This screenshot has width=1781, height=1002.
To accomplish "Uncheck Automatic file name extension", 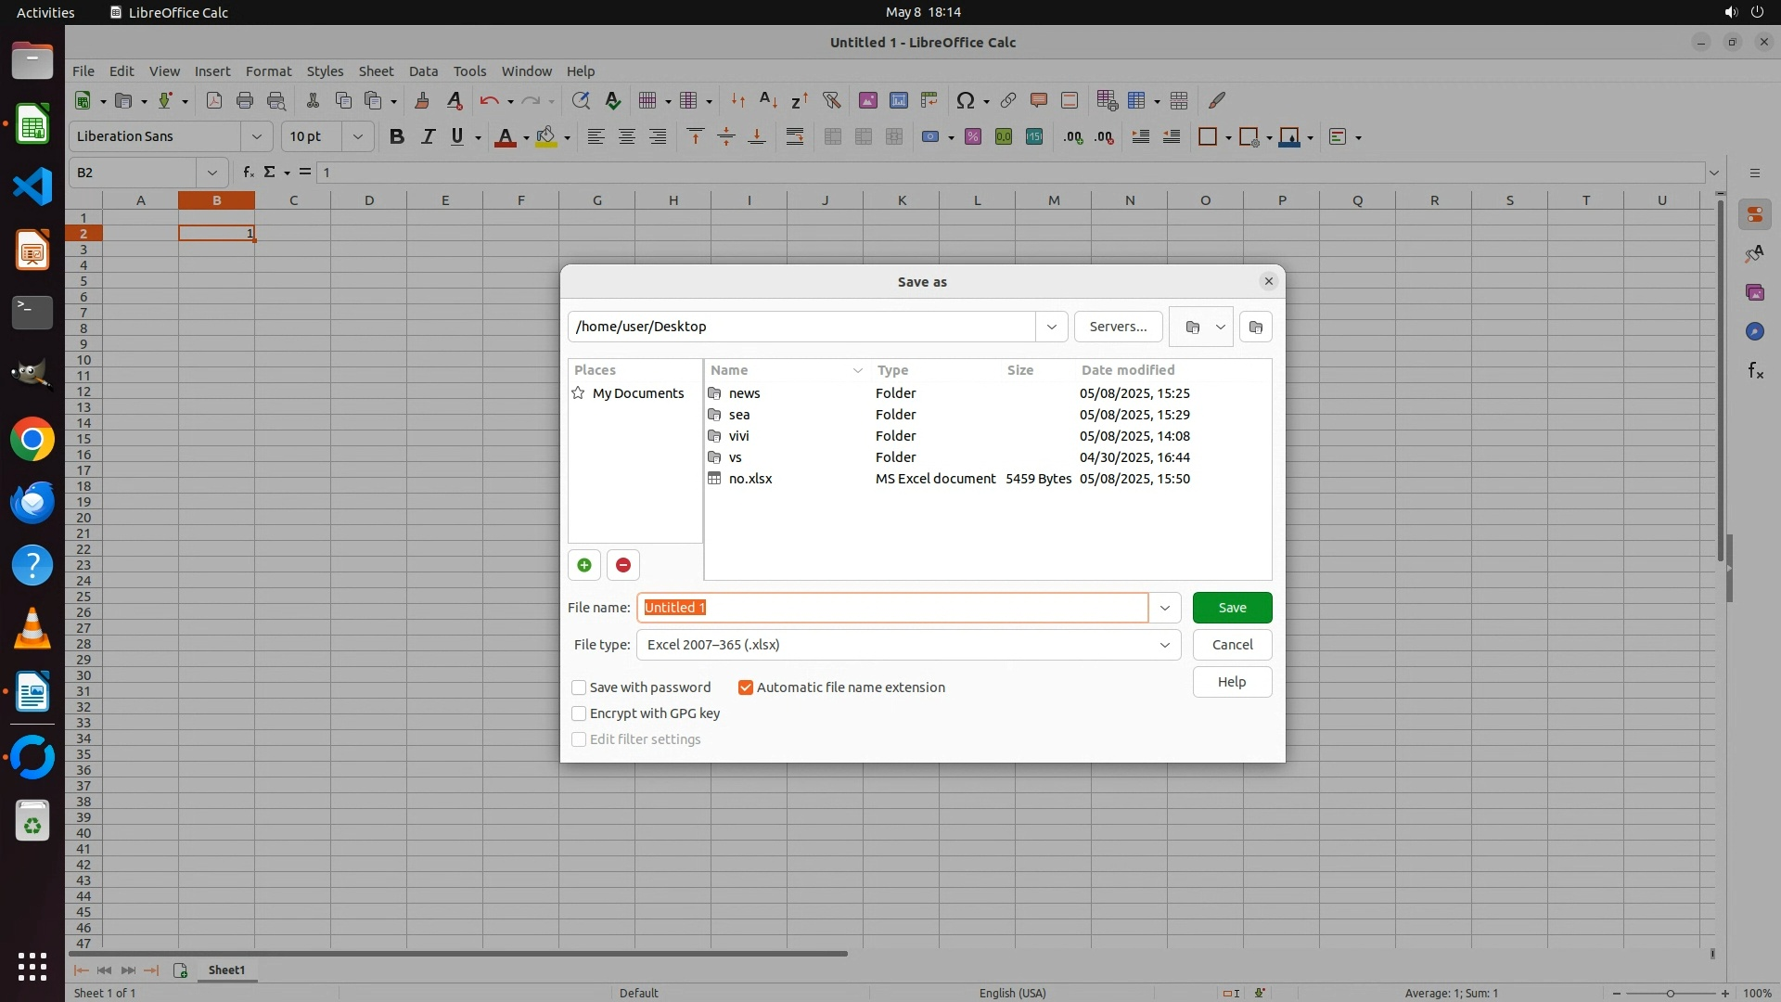I will pyautogui.click(x=746, y=687).
